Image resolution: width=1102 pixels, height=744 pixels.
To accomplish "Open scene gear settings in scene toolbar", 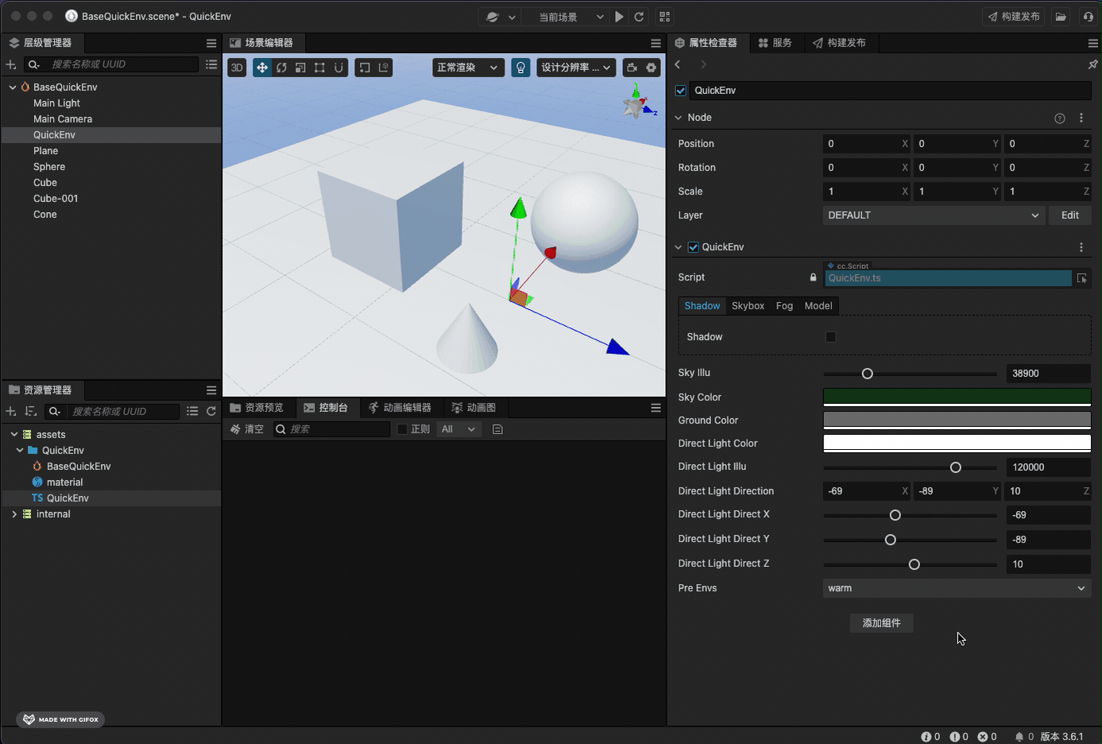I will pos(652,68).
